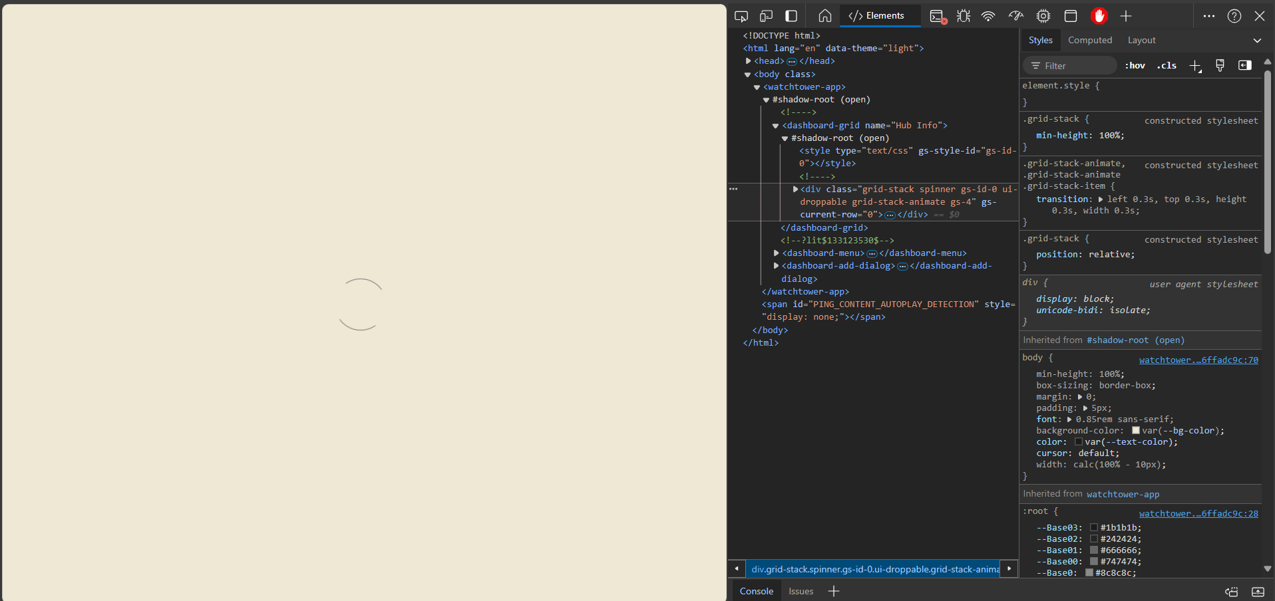Toggle element state with :hov

(1135, 65)
